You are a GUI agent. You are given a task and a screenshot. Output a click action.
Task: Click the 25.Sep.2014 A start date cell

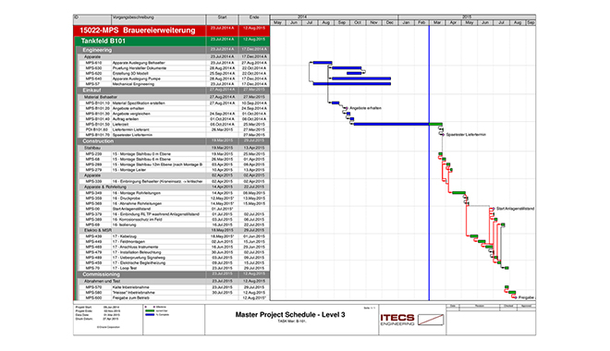[222, 73]
